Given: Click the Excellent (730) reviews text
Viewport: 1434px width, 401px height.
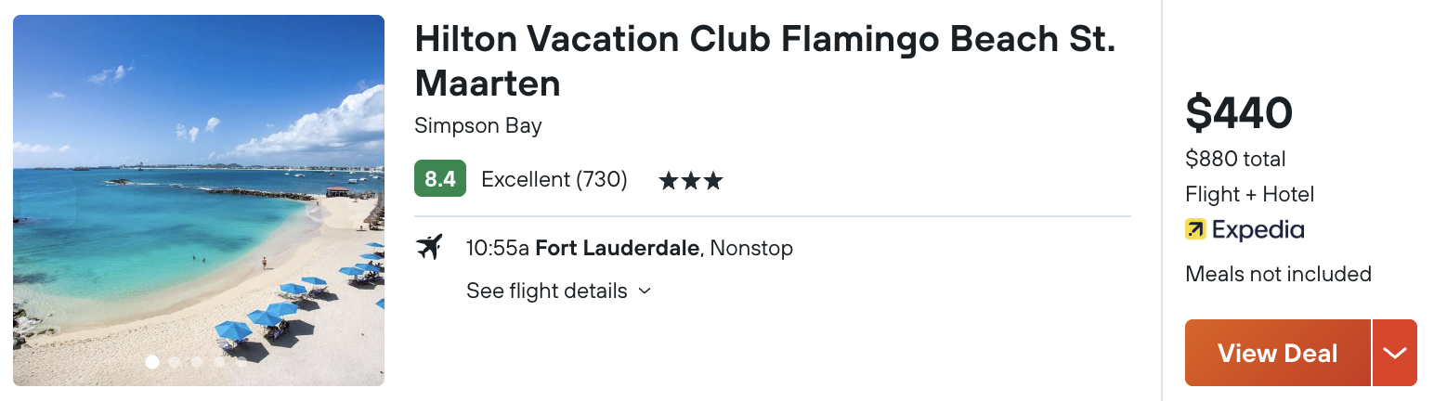Looking at the screenshot, I should (x=554, y=179).
